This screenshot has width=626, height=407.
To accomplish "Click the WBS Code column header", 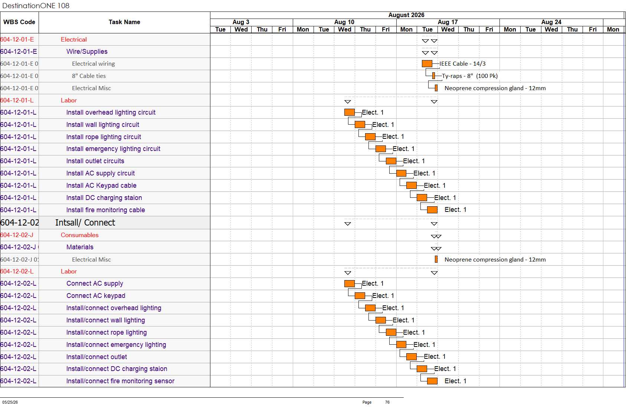I will pos(19,22).
